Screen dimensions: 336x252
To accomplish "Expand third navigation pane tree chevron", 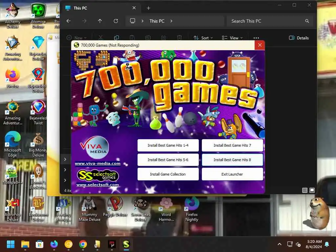I will 65,180.
